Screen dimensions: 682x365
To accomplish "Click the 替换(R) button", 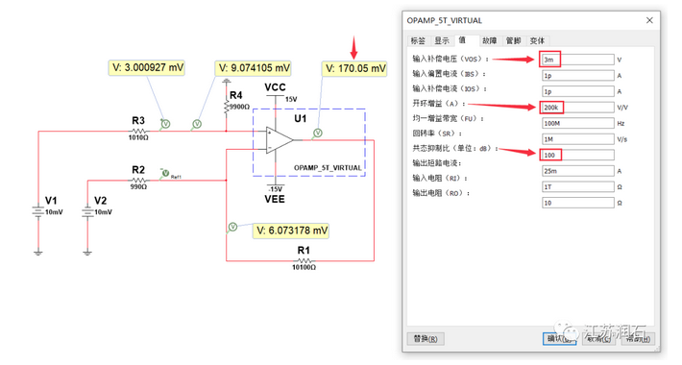I will 426,339.
